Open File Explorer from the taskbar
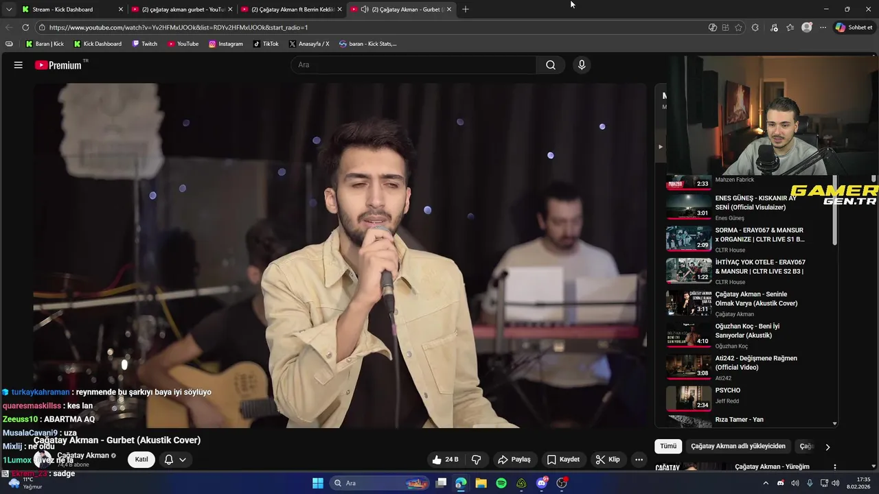The width and height of the screenshot is (879, 494). pos(481,483)
